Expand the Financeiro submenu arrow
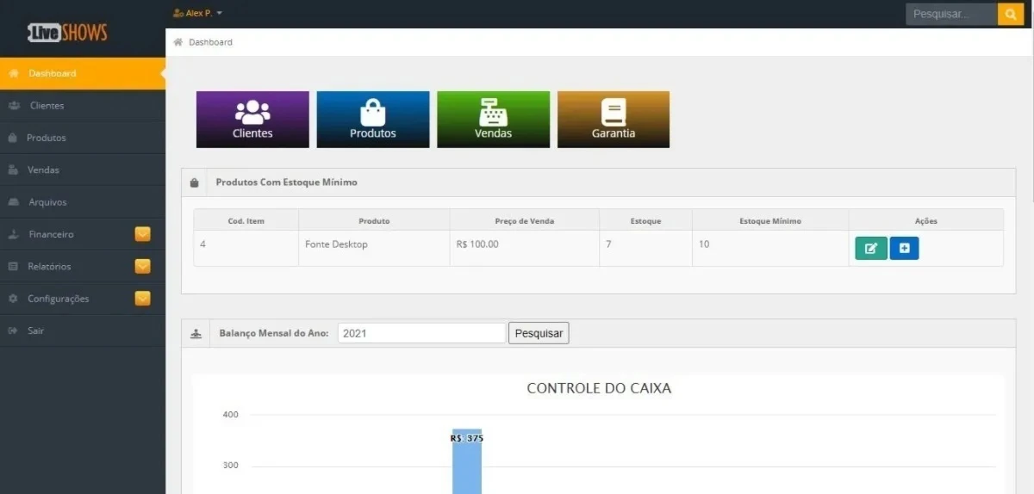The height and width of the screenshot is (494, 1034). click(143, 234)
